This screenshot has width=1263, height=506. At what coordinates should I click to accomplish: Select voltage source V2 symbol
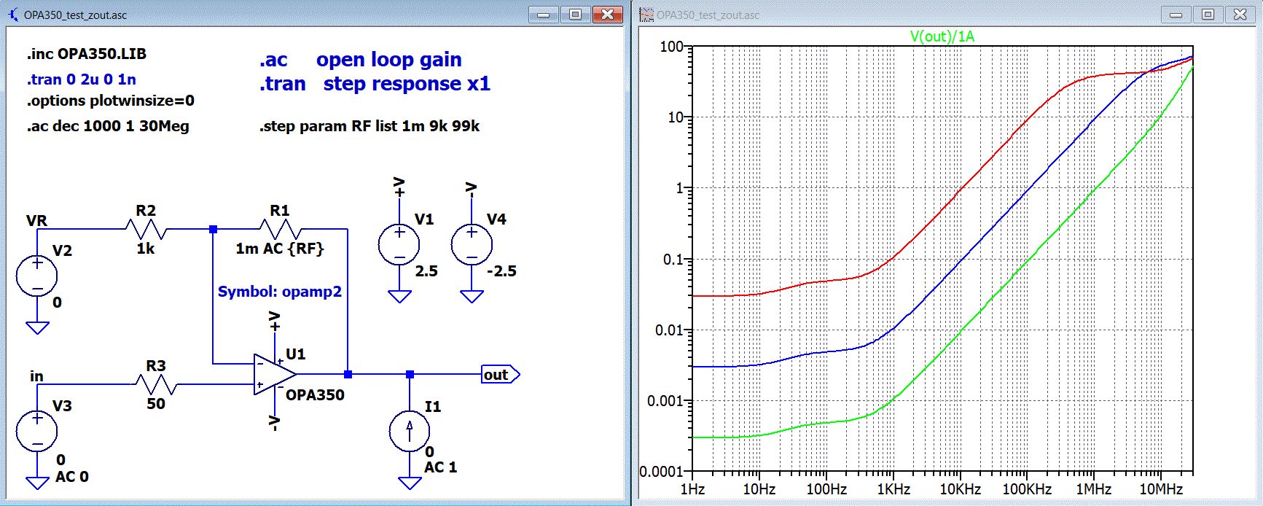[37, 276]
